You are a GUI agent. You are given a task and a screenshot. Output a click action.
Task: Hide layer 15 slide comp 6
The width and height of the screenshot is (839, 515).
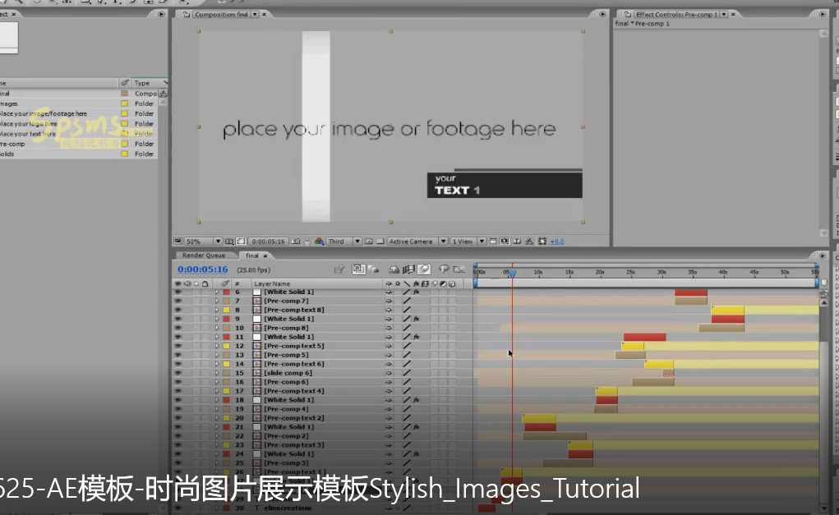point(177,373)
